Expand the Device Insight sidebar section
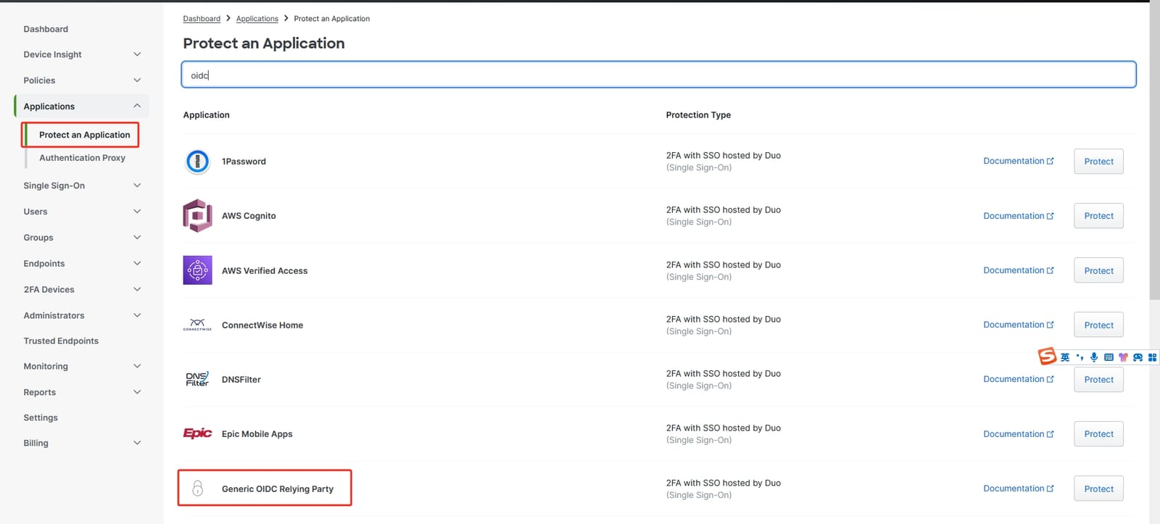Screen dimensions: 1160x524 pyautogui.click(x=137, y=54)
